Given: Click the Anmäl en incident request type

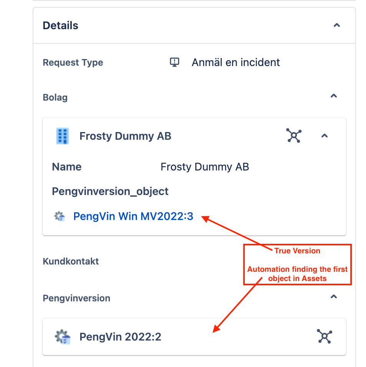Looking at the screenshot, I should tap(236, 62).
